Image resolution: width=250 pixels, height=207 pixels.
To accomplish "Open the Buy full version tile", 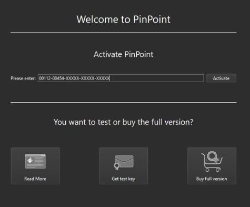I will pos(212,166).
